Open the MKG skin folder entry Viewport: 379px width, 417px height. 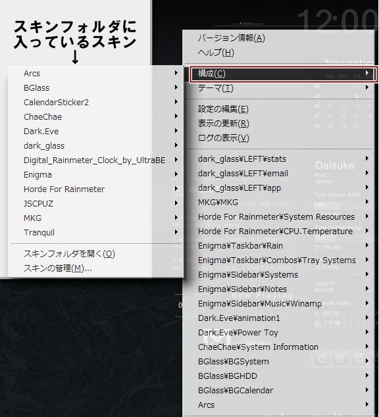click(96, 218)
